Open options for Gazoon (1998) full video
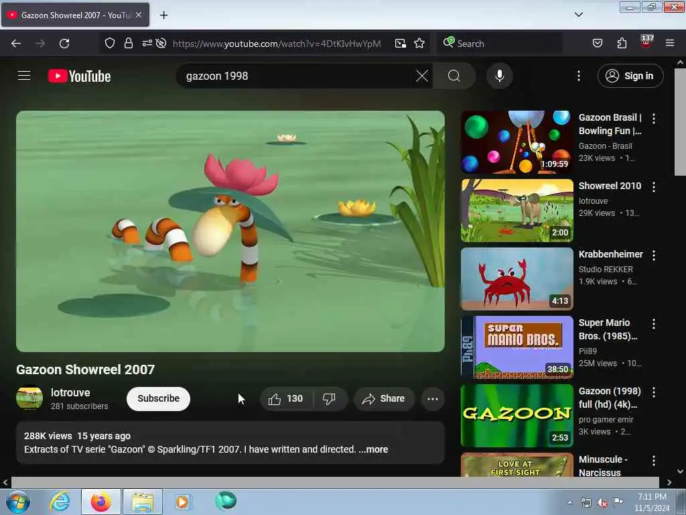686x515 pixels. click(654, 392)
